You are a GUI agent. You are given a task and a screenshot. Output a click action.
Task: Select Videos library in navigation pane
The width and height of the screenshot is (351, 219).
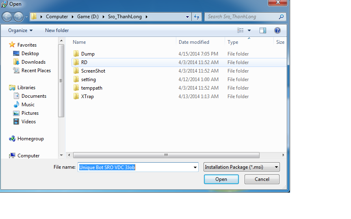pyautogui.click(x=28, y=121)
